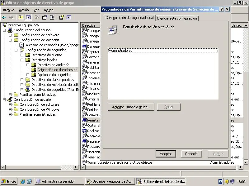Click the policy icon beside Realizar
Image resolution: width=249 pixels, height=186 pixels.
point(84,131)
